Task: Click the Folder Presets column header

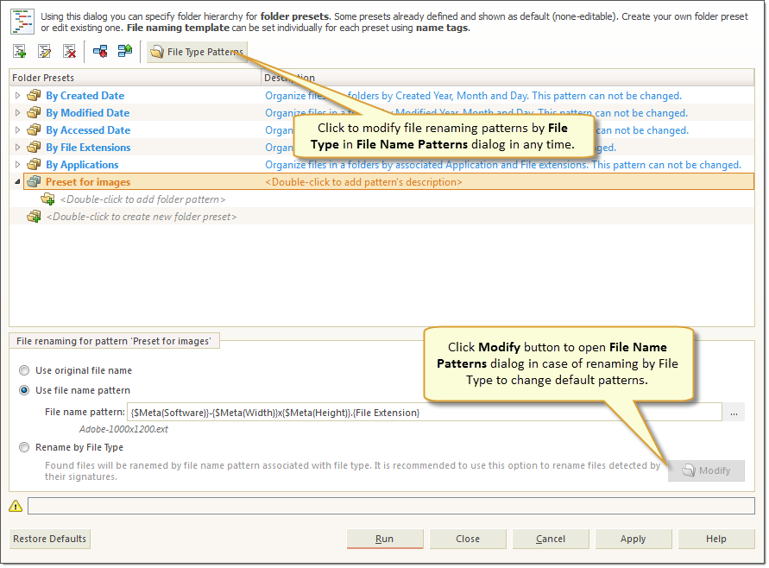Action: coord(135,78)
